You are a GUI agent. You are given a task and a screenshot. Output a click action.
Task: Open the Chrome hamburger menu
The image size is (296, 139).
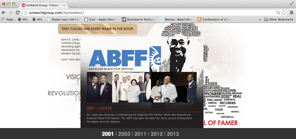(x=292, y=13)
